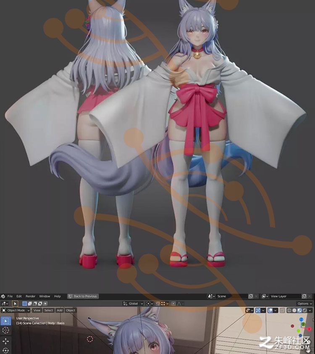Open the scene browse dropdown icon
Screen dimensions: 315x354
pyautogui.click(x=212, y=296)
